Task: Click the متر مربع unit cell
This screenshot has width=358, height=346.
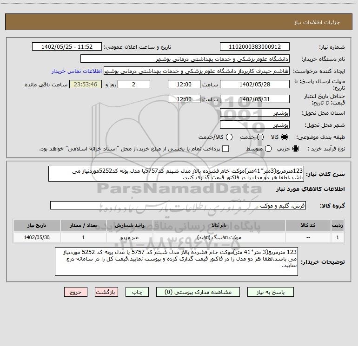Action: 129,237
